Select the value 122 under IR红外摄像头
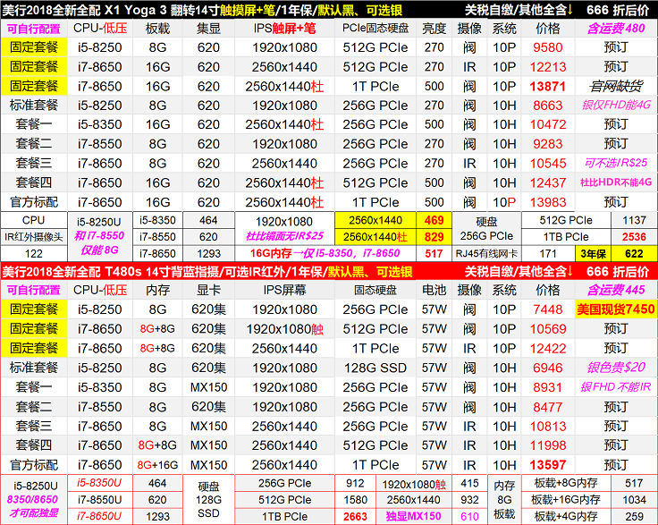Image resolution: width=658 pixels, height=525 pixels. coord(34,253)
